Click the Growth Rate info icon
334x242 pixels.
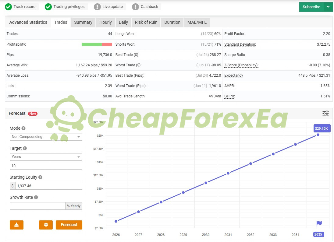(36, 197)
